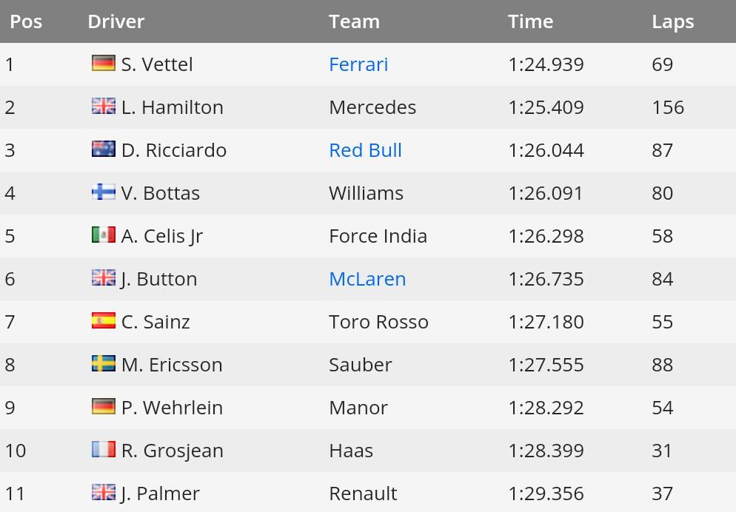The image size is (736, 512).
Task: Click the Swedish flag beside M. Ericsson
Action: click(x=103, y=364)
